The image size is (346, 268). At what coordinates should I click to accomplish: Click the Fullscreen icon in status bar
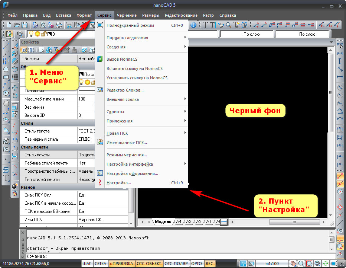[334, 264]
